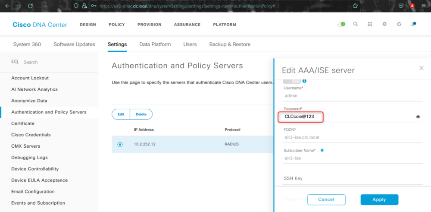Click the browser reload icon
Viewport: 431px width, 212px height.
pyautogui.click(x=31, y=6)
